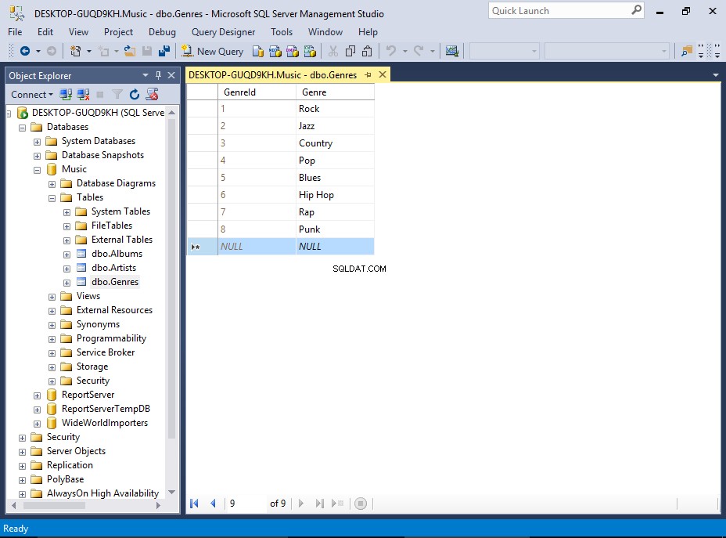Click the Copy icon in toolbar

(x=350, y=51)
